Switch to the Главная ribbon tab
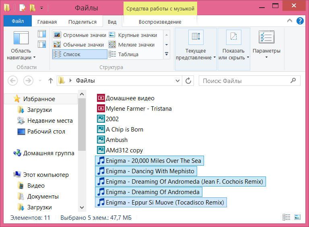This screenshot has width=309, height=227. pyautogui.click(x=47, y=22)
